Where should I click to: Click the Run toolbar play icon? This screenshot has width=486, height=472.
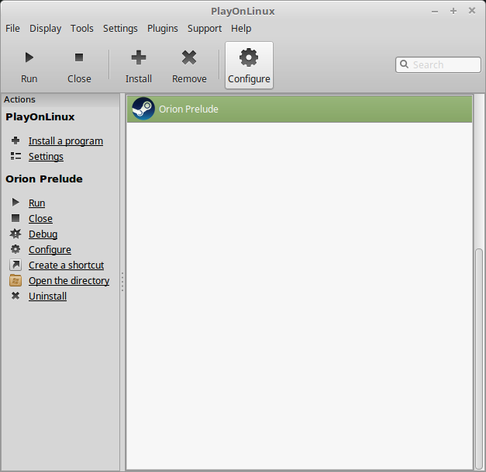29,57
